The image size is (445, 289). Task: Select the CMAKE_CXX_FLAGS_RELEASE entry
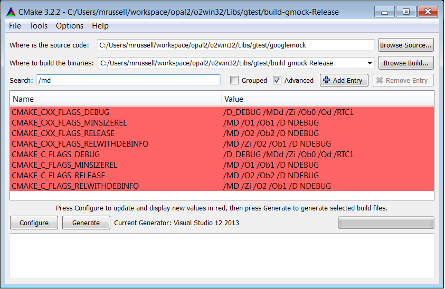click(63, 133)
